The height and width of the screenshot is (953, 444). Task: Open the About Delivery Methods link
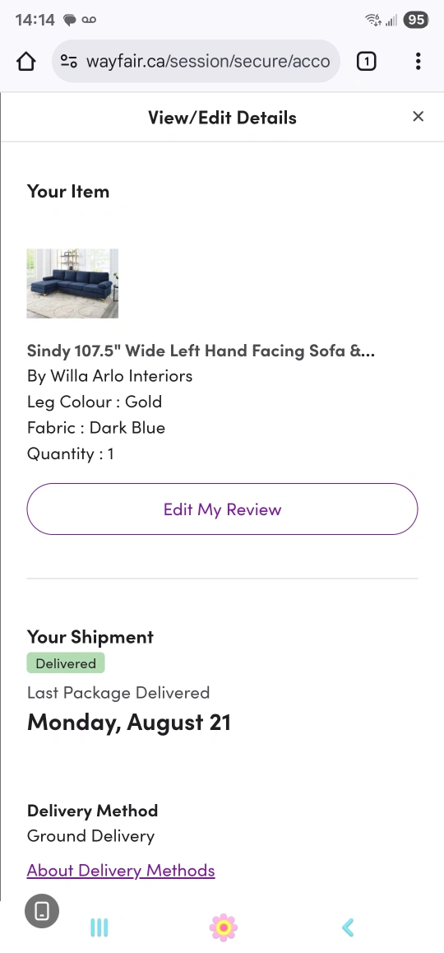point(121,871)
